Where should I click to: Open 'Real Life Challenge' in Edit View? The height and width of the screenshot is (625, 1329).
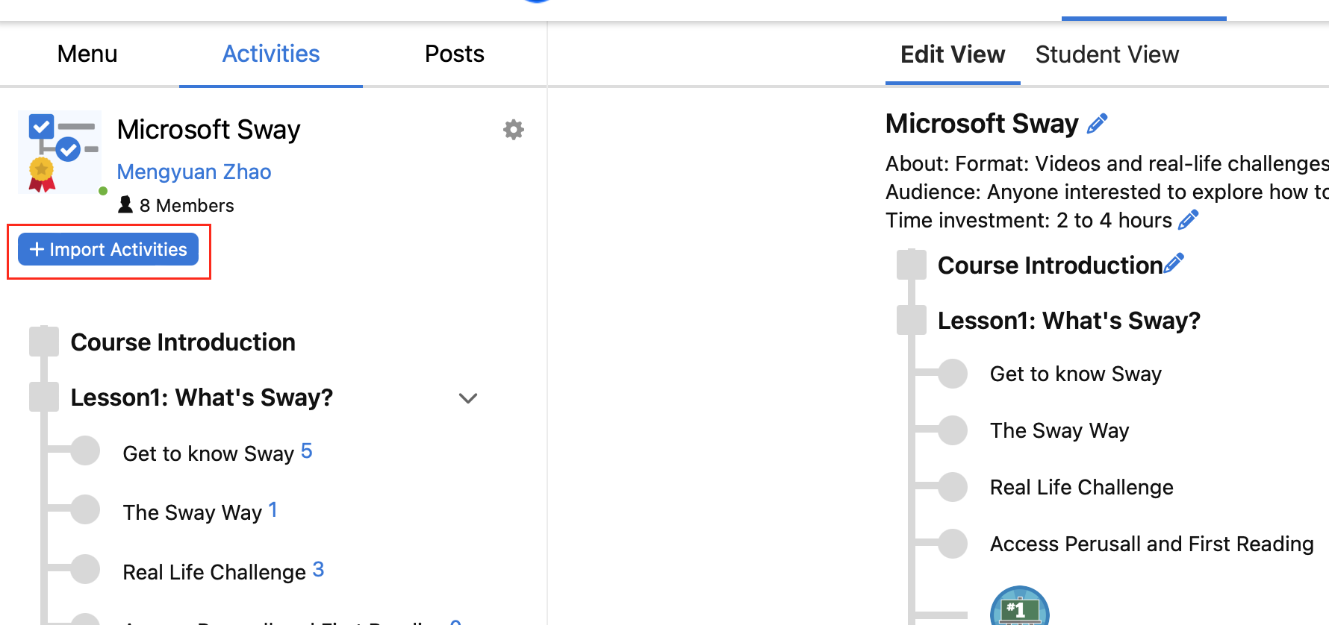point(1082,487)
